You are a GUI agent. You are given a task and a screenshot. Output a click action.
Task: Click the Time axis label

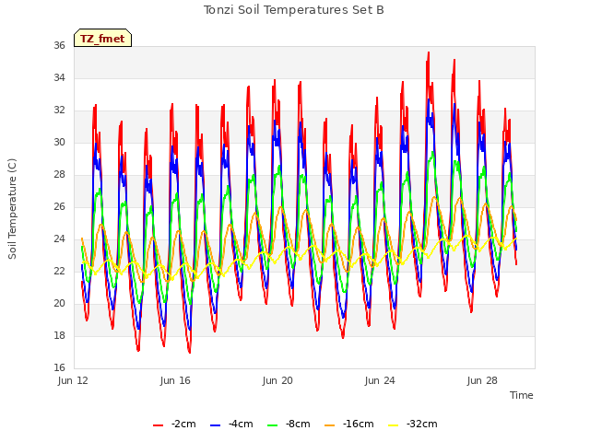point(521,395)
